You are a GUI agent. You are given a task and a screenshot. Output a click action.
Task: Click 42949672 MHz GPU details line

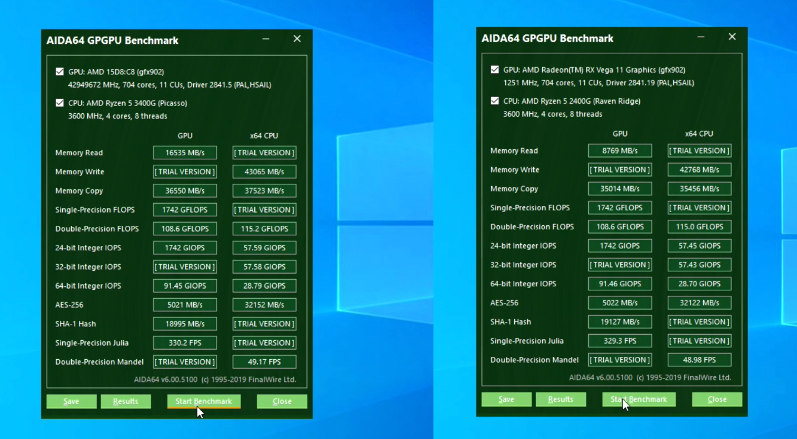[169, 85]
